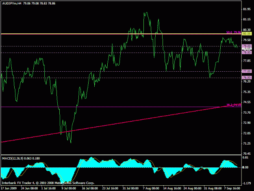The image size is (254, 191).
Task: Select the 76.50 horizontal line price tag
Action: click(247, 77)
